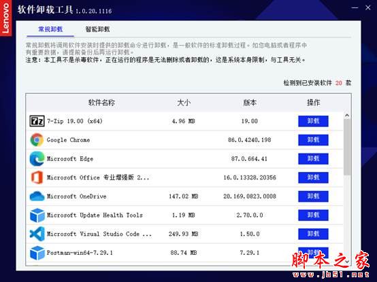This screenshot has width=377, height=282.
Task: Click the Visual Studio Code icon
Action: tap(37, 234)
